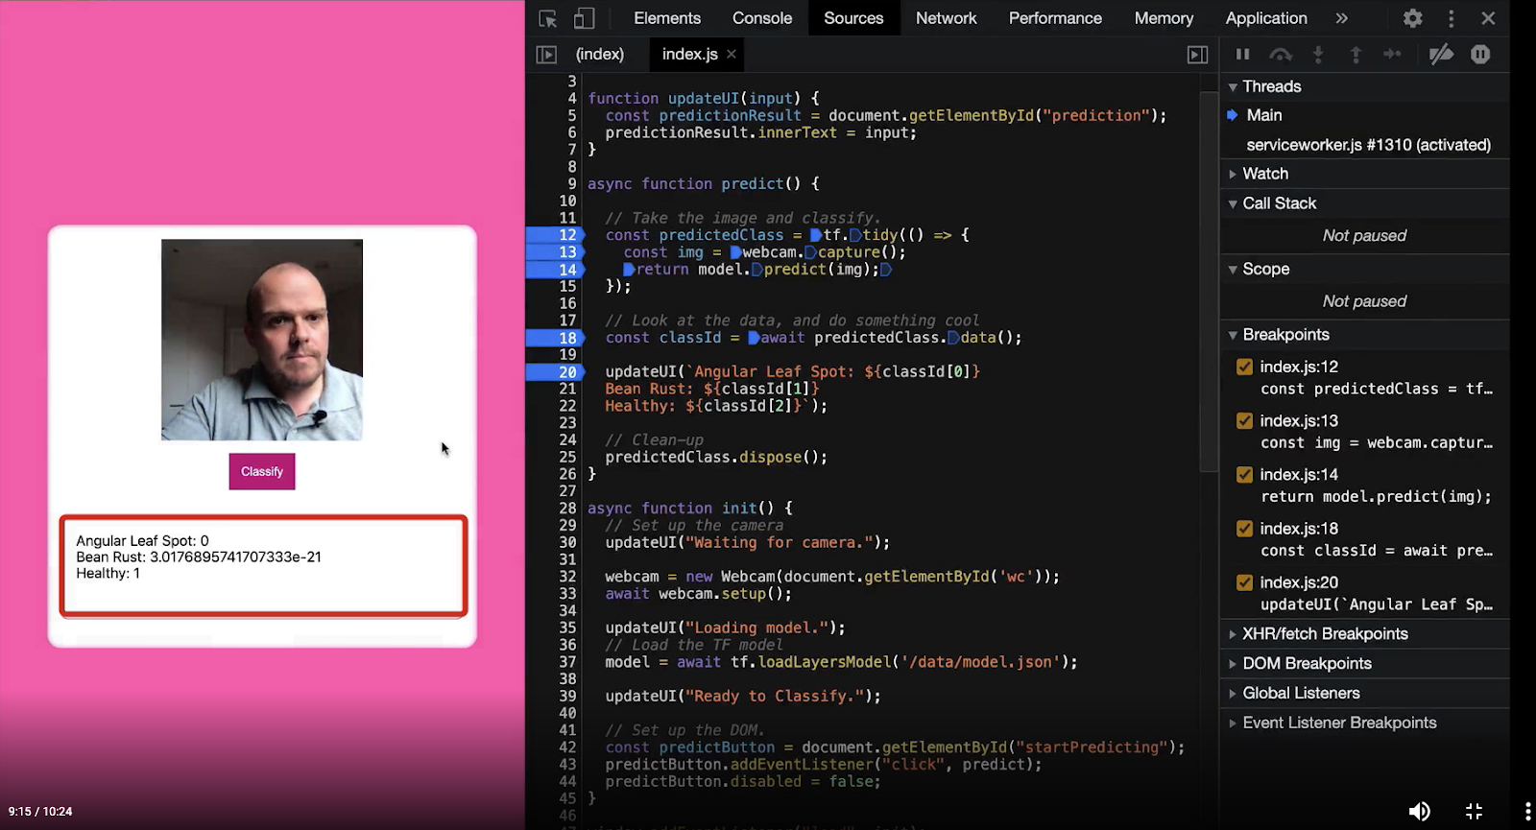The image size is (1536, 830).
Task: Disable the index.js:14 breakpoint checkbox
Action: point(1244,474)
